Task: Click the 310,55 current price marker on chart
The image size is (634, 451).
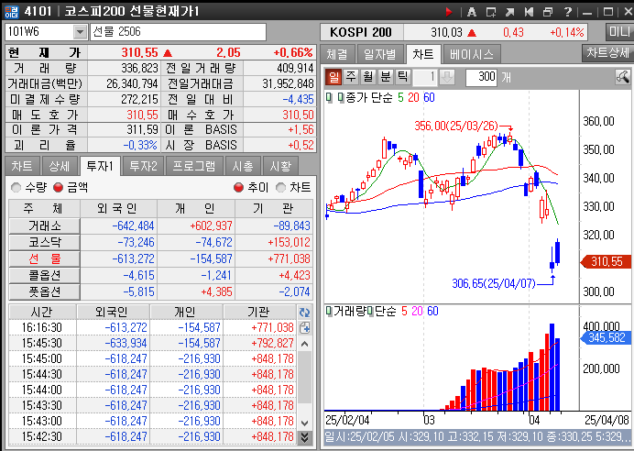Action: [x=606, y=261]
